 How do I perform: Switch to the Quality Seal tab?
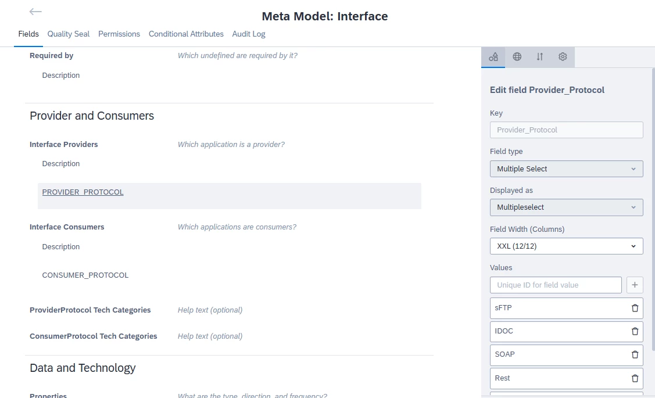[69, 34]
